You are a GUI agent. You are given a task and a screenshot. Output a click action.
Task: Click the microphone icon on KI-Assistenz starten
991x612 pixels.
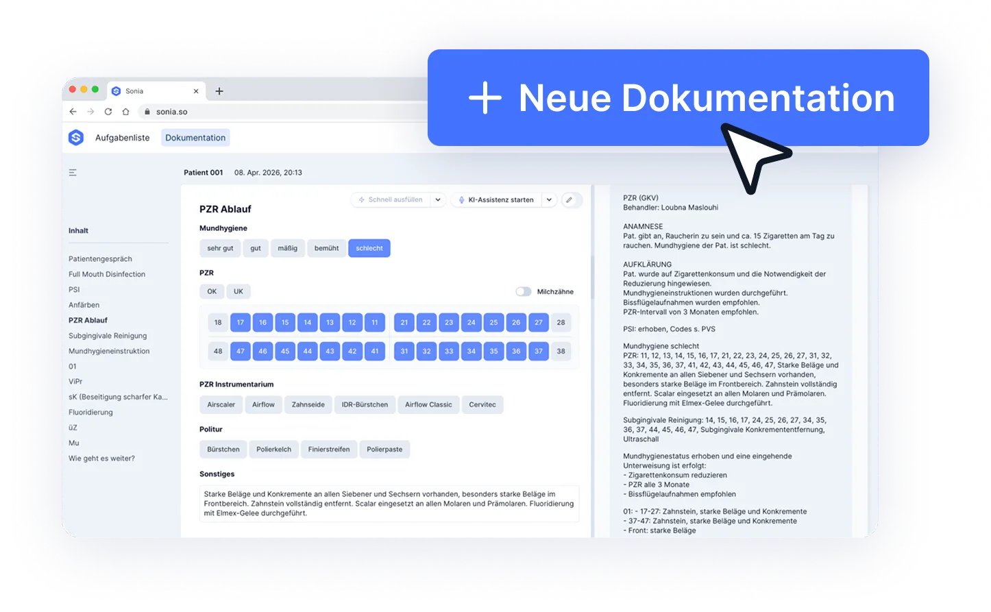[461, 199]
